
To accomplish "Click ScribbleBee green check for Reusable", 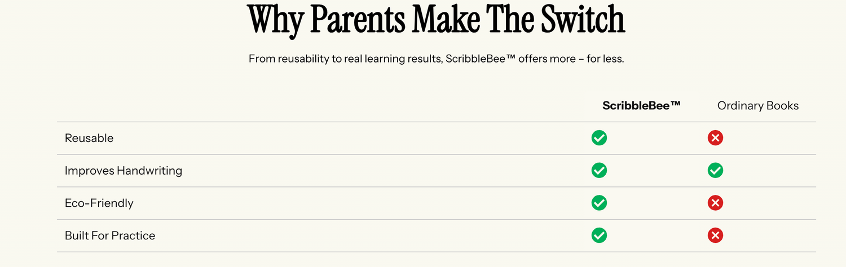I will [x=599, y=138].
